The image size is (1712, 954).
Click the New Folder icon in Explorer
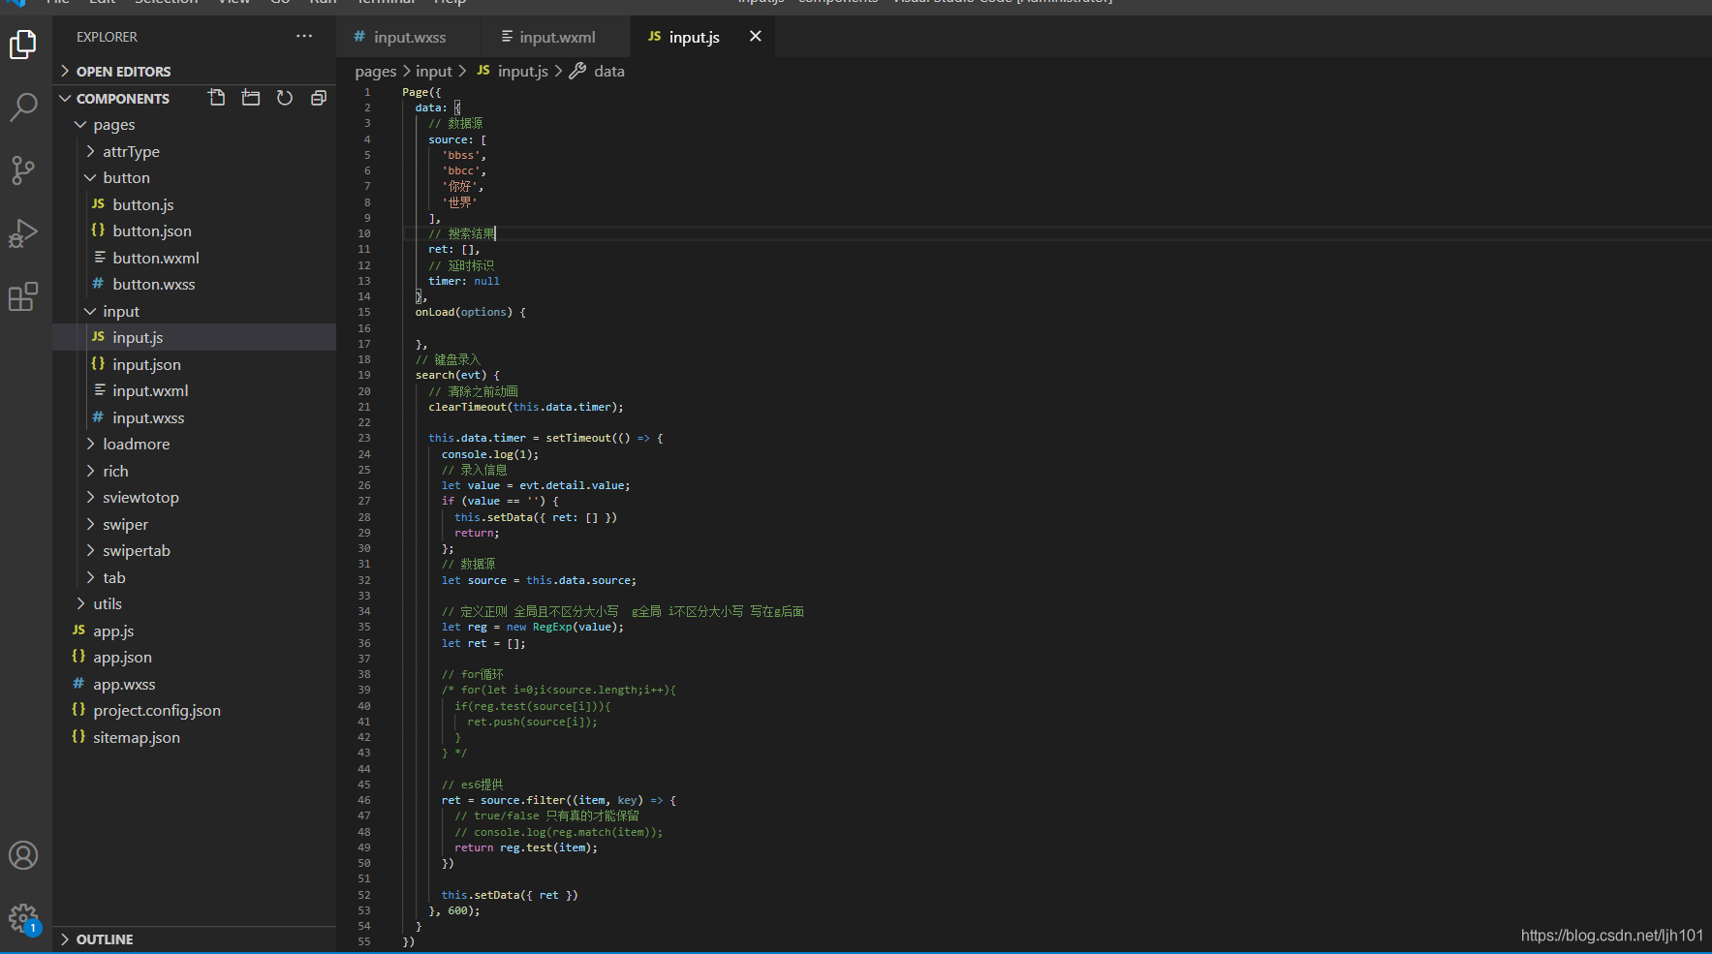[x=251, y=98]
